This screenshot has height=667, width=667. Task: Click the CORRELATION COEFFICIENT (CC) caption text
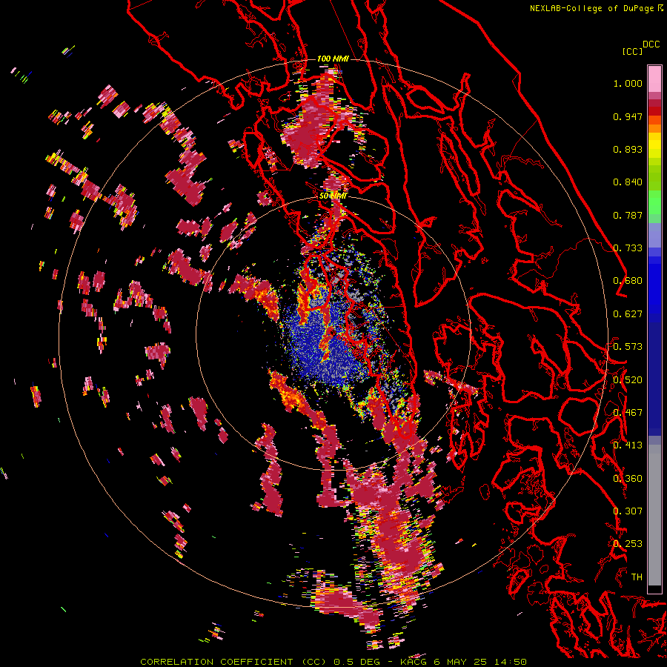click(233, 662)
